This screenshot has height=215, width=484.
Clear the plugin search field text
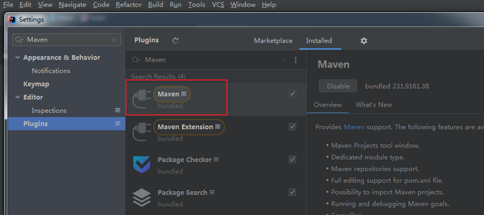pos(285,60)
